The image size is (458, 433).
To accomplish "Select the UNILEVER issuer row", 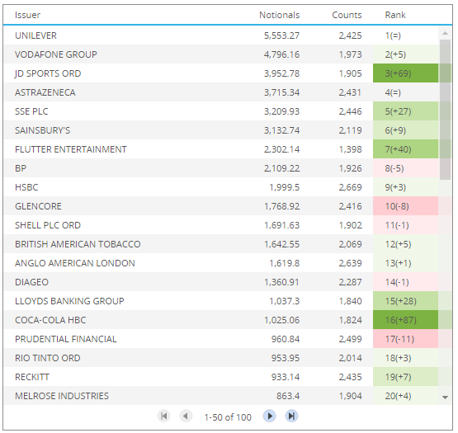I will (221, 35).
